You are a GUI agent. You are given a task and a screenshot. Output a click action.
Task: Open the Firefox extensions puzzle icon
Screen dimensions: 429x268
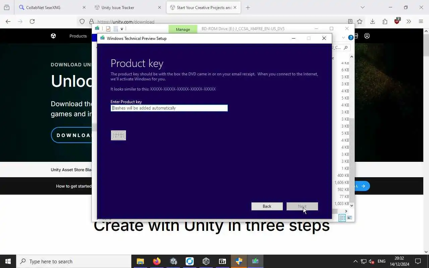385,21
